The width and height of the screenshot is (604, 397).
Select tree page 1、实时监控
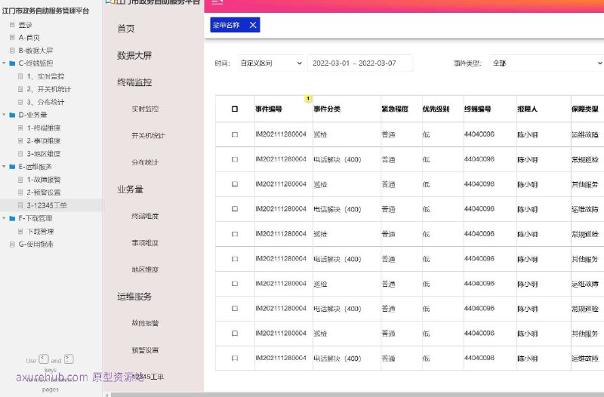pos(45,76)
